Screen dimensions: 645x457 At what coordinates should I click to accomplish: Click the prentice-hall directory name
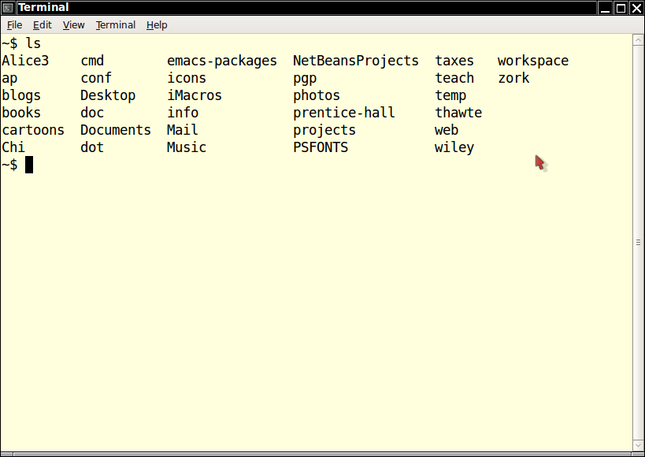[x=343, y=113]
